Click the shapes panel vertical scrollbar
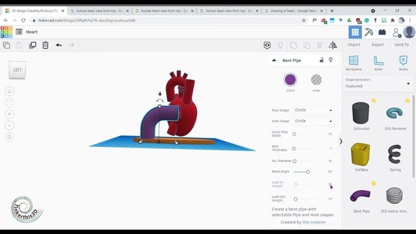Screen dimensions: 416x234 click(x=413, y=136)
